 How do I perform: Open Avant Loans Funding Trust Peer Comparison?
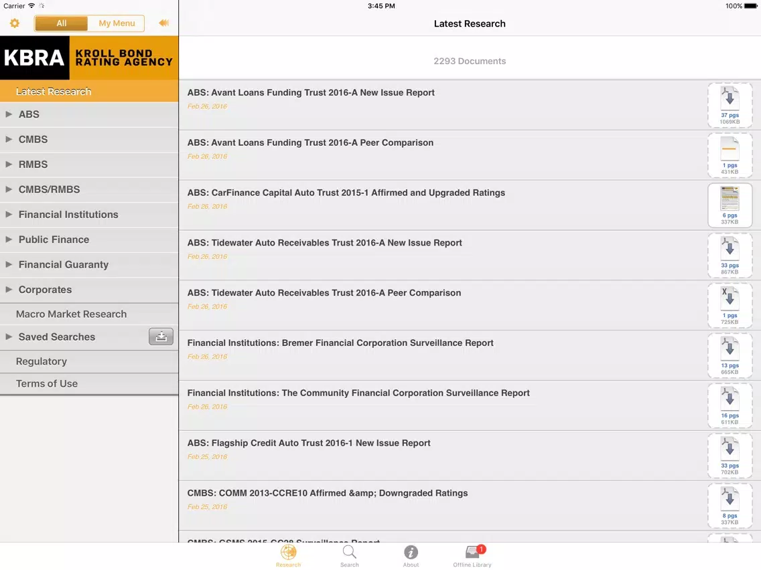pos(311,142)
